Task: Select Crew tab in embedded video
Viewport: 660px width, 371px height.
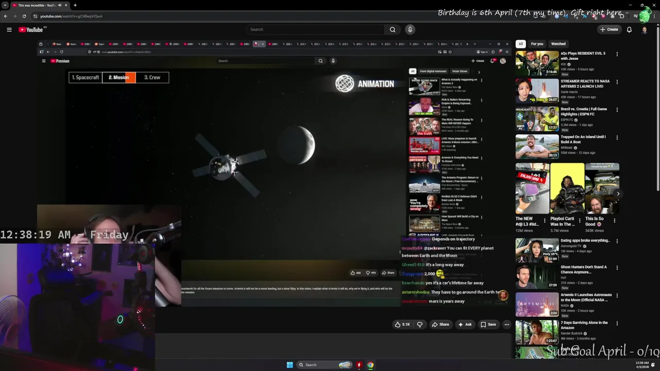Action: (x=152, y=77)
